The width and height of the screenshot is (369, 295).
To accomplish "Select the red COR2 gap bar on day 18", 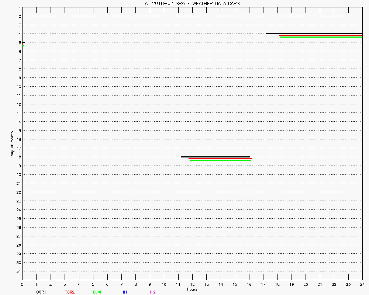I will pyautogui.click(x=220, y=159).
